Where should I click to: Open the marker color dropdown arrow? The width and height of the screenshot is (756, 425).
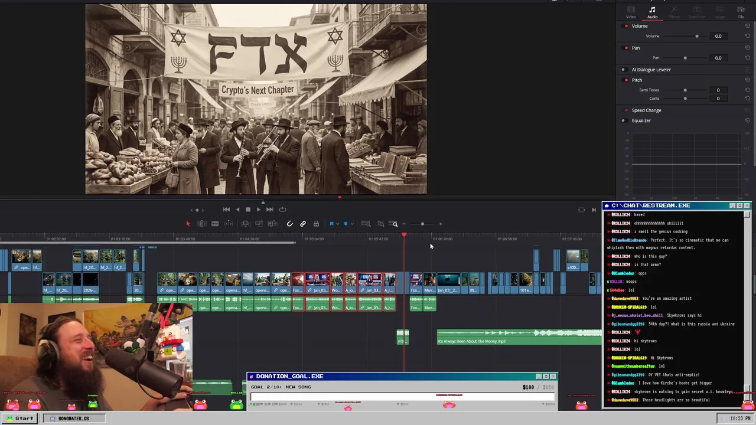pyautogui.click(x=352, y=224)
